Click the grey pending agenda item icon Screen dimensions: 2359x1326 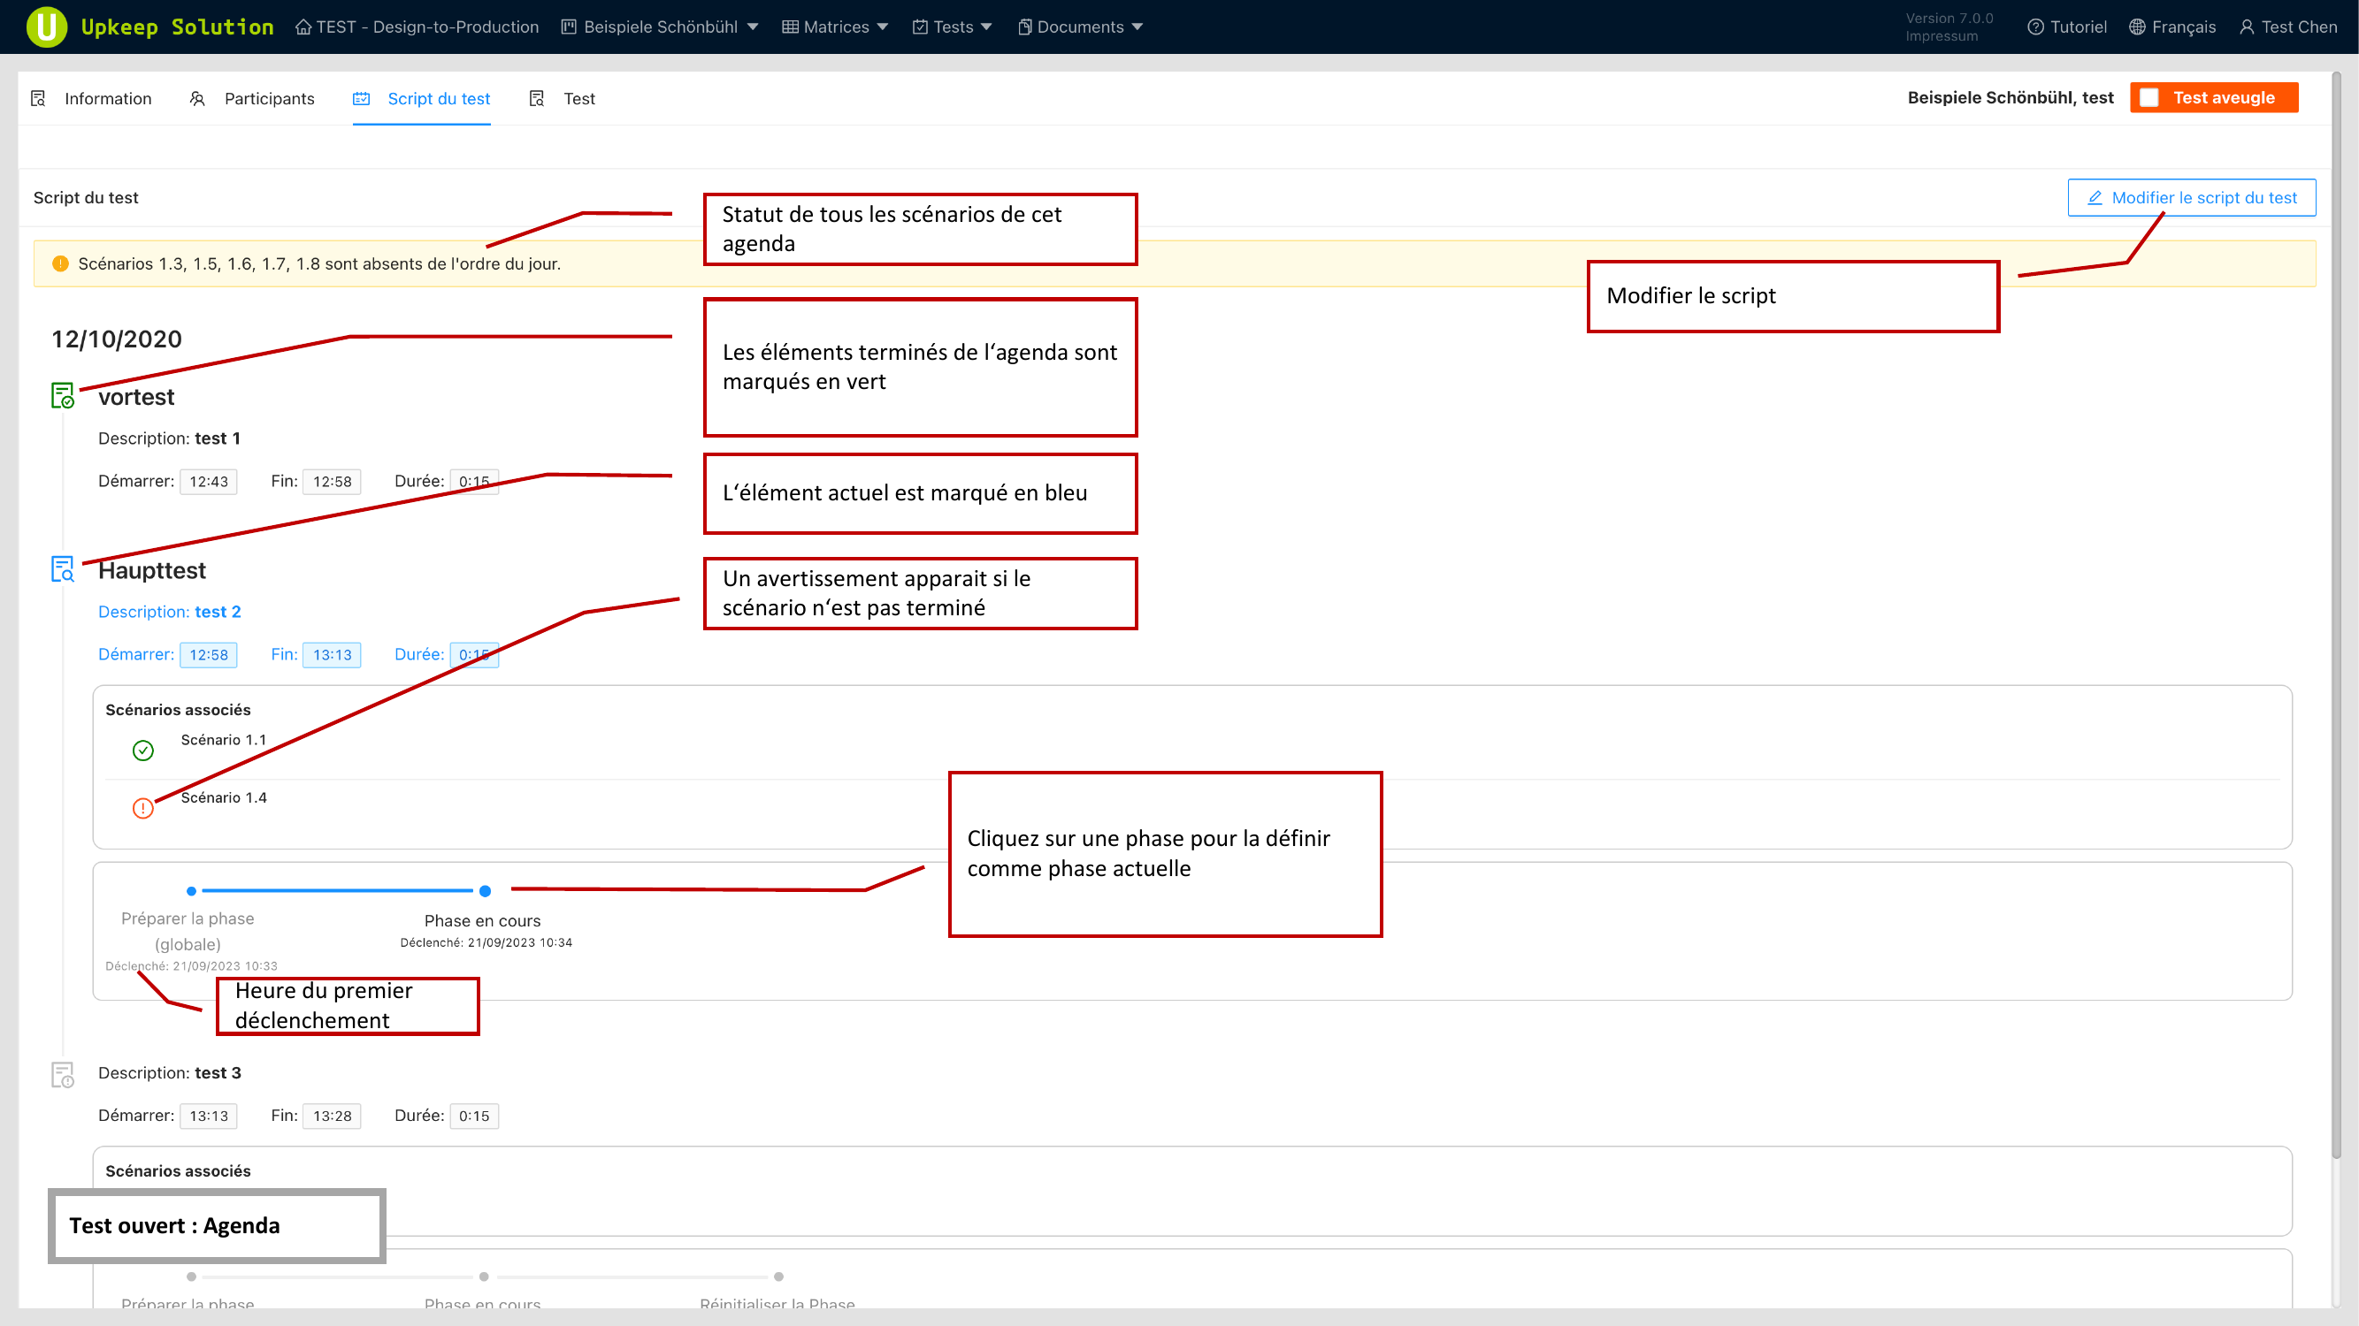62,1074
